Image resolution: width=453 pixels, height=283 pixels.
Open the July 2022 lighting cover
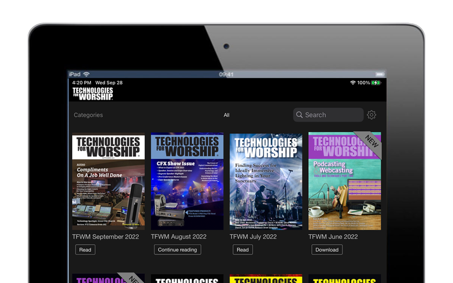point(266,181)
